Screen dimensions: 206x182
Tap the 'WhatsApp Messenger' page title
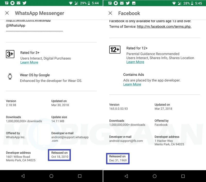click(40, 13)
